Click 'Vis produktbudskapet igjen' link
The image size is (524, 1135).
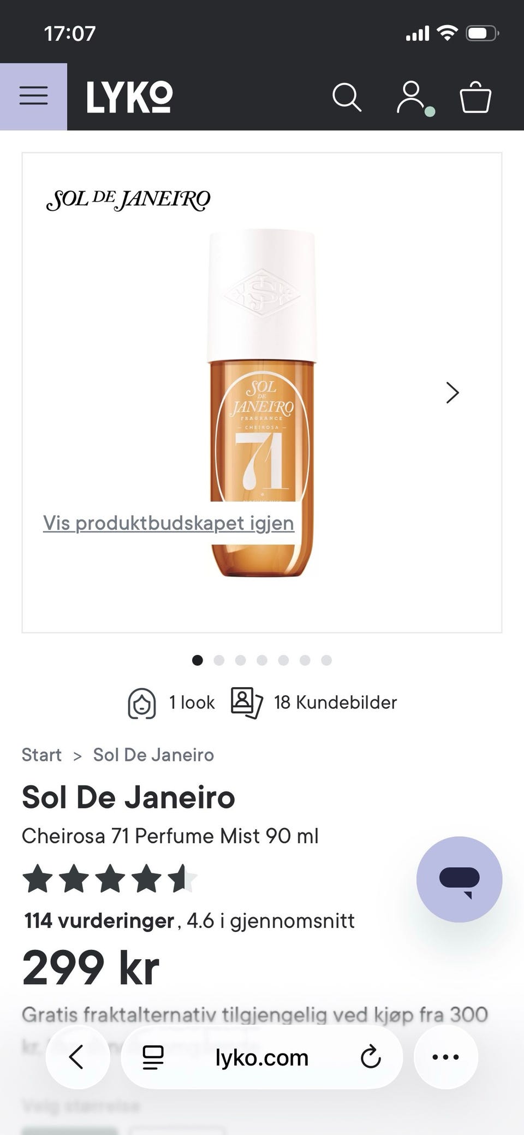(169, 523)
